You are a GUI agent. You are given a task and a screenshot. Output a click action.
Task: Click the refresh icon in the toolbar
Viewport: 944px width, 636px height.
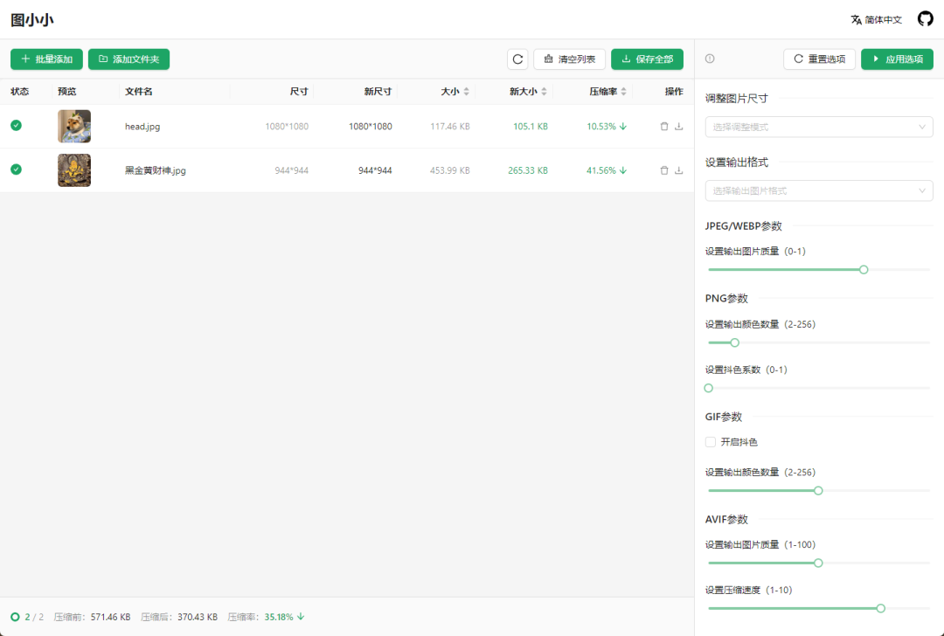click(x=517, y=59)
